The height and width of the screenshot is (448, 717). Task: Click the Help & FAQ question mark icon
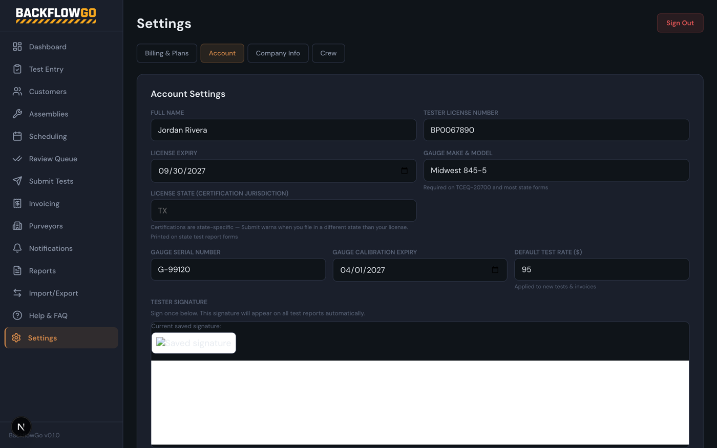pos(17,315)
